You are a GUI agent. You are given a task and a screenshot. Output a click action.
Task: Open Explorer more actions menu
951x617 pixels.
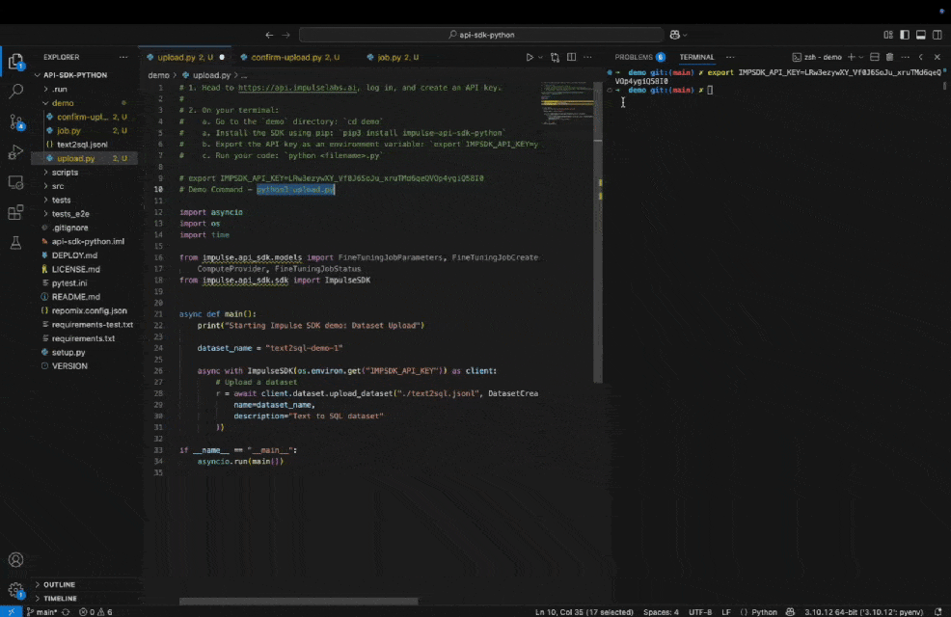click(x=123, y=57)
